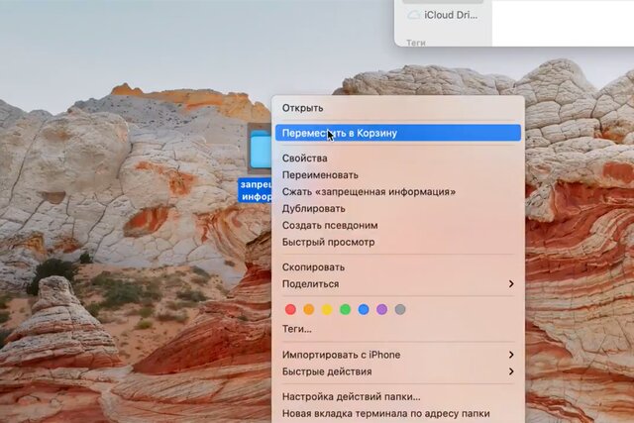
Task: Assign the gray tag color
Action: point(400,309)
